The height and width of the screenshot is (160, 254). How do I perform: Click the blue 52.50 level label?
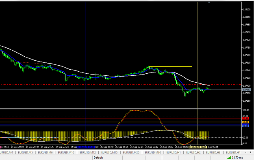coord(245,126)
